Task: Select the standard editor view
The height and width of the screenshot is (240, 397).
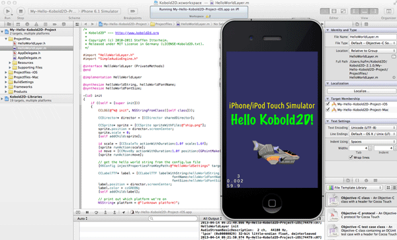Action: tap(325, 11)
